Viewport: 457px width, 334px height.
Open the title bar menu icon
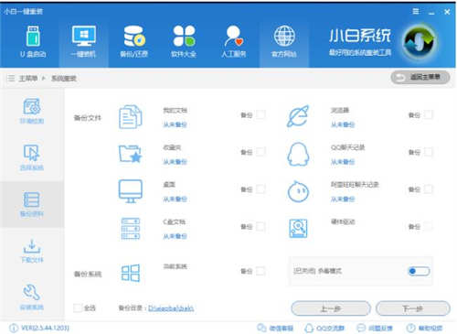coord(416,12)
